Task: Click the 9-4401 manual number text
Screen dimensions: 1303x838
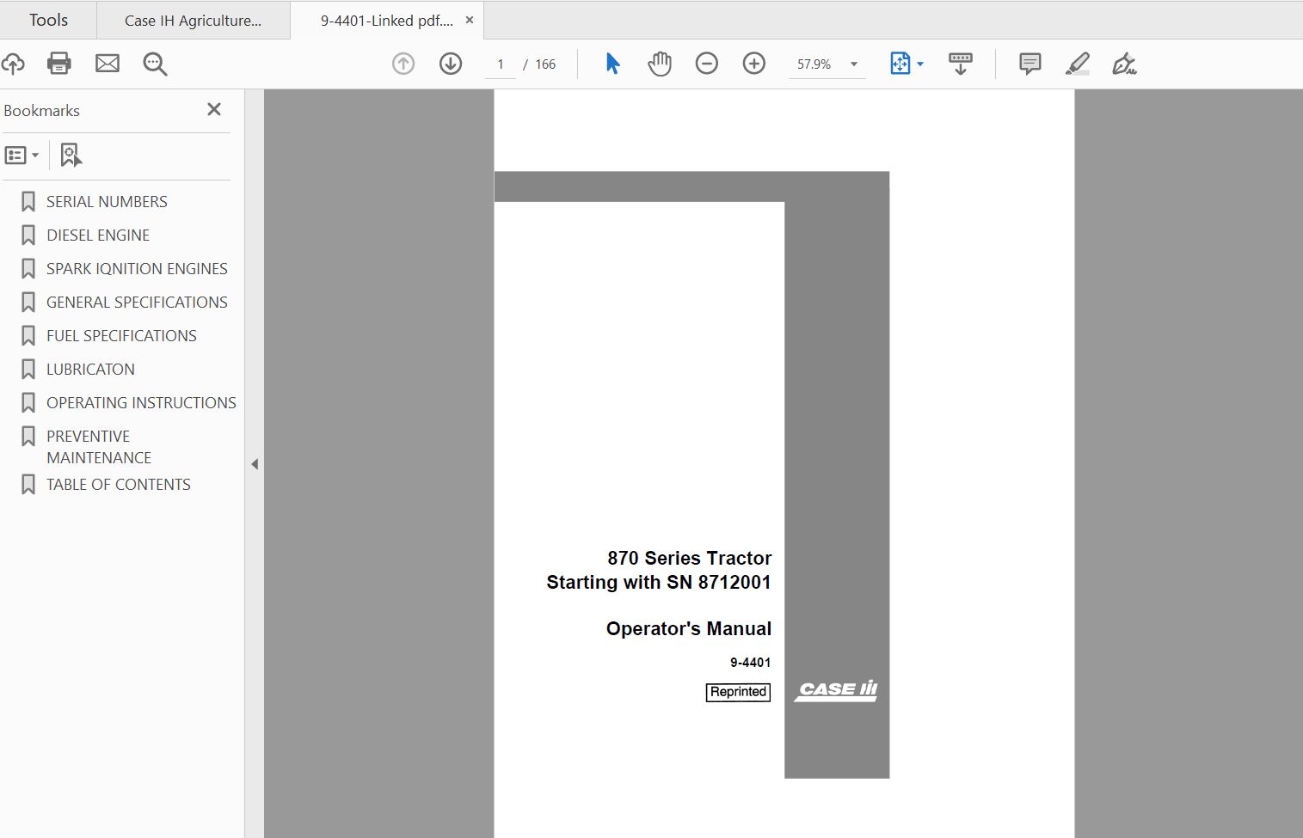Action: pos(750,663)
